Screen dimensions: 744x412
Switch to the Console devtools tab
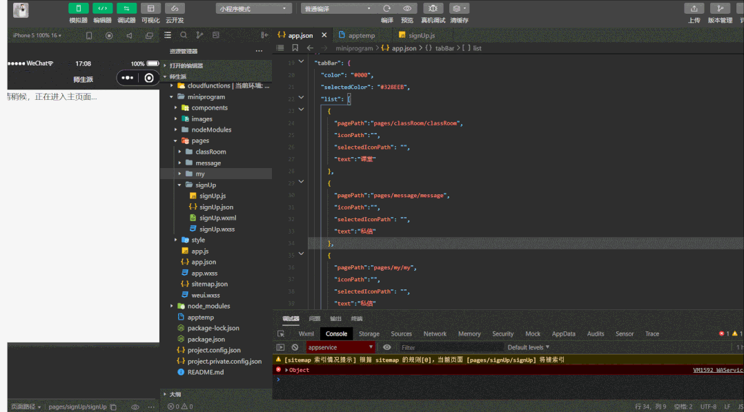click(x=336, y=334)
